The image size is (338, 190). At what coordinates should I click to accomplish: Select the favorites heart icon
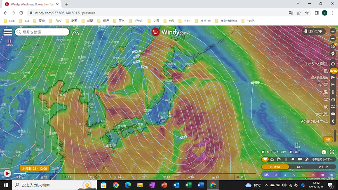click(x=265, y=159)
